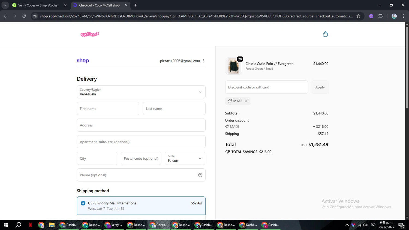This screenshot has width=409, height=230.
Task: Open the volume control in the system tray
Action: [x=365, y=225]
